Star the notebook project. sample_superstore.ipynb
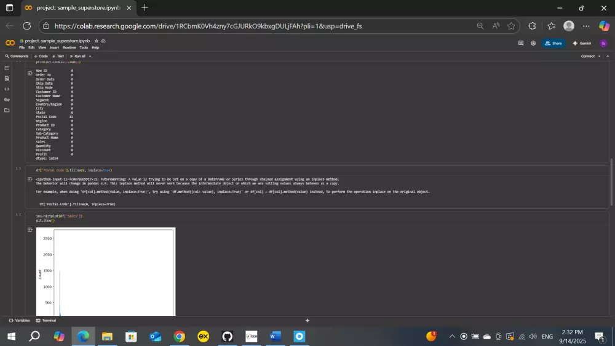615x346 pixels. click(x=97, y=41)
